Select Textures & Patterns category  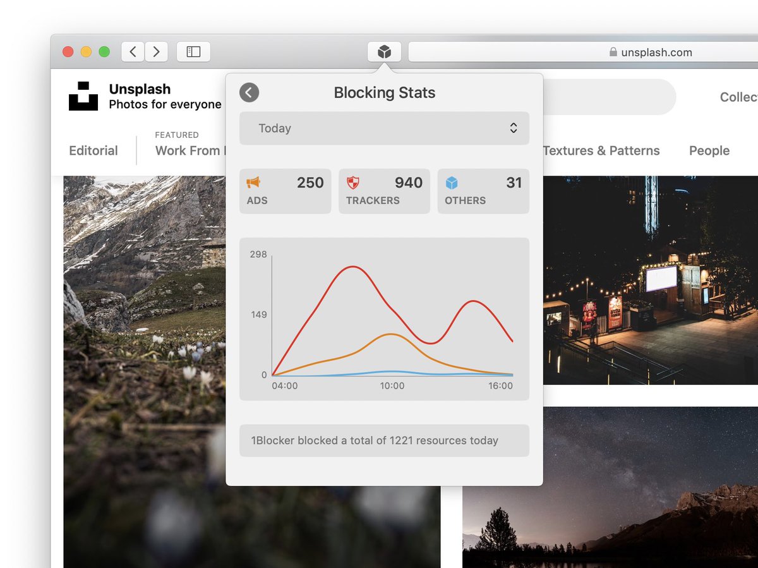tap(601, 150)
